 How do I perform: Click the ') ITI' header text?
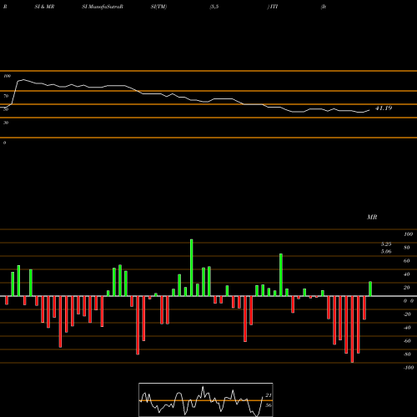coord(273,7)
